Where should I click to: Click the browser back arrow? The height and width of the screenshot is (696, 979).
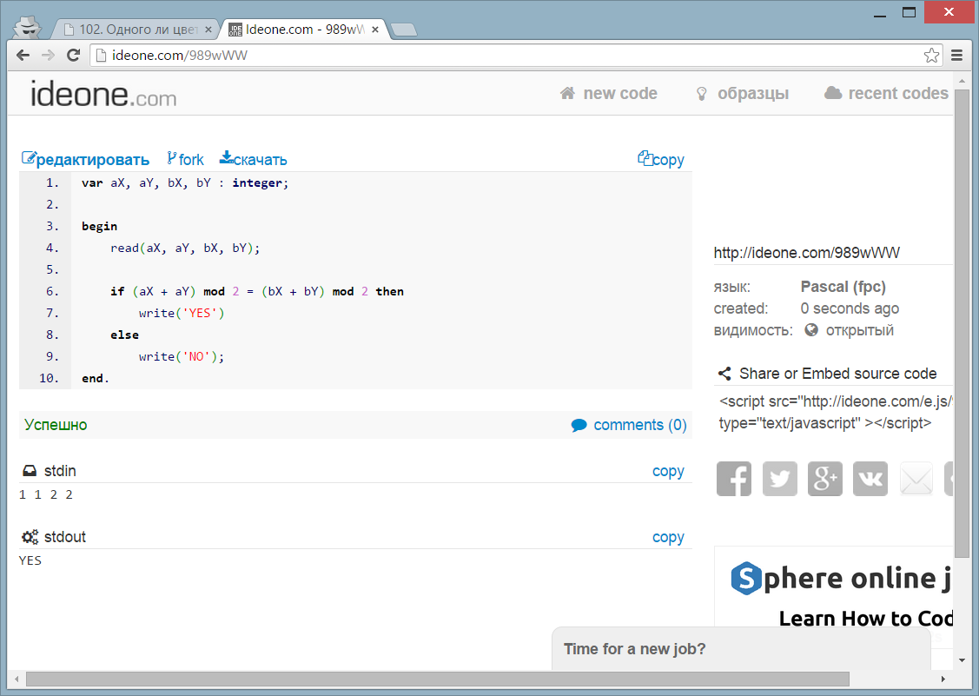coord(23,56)
